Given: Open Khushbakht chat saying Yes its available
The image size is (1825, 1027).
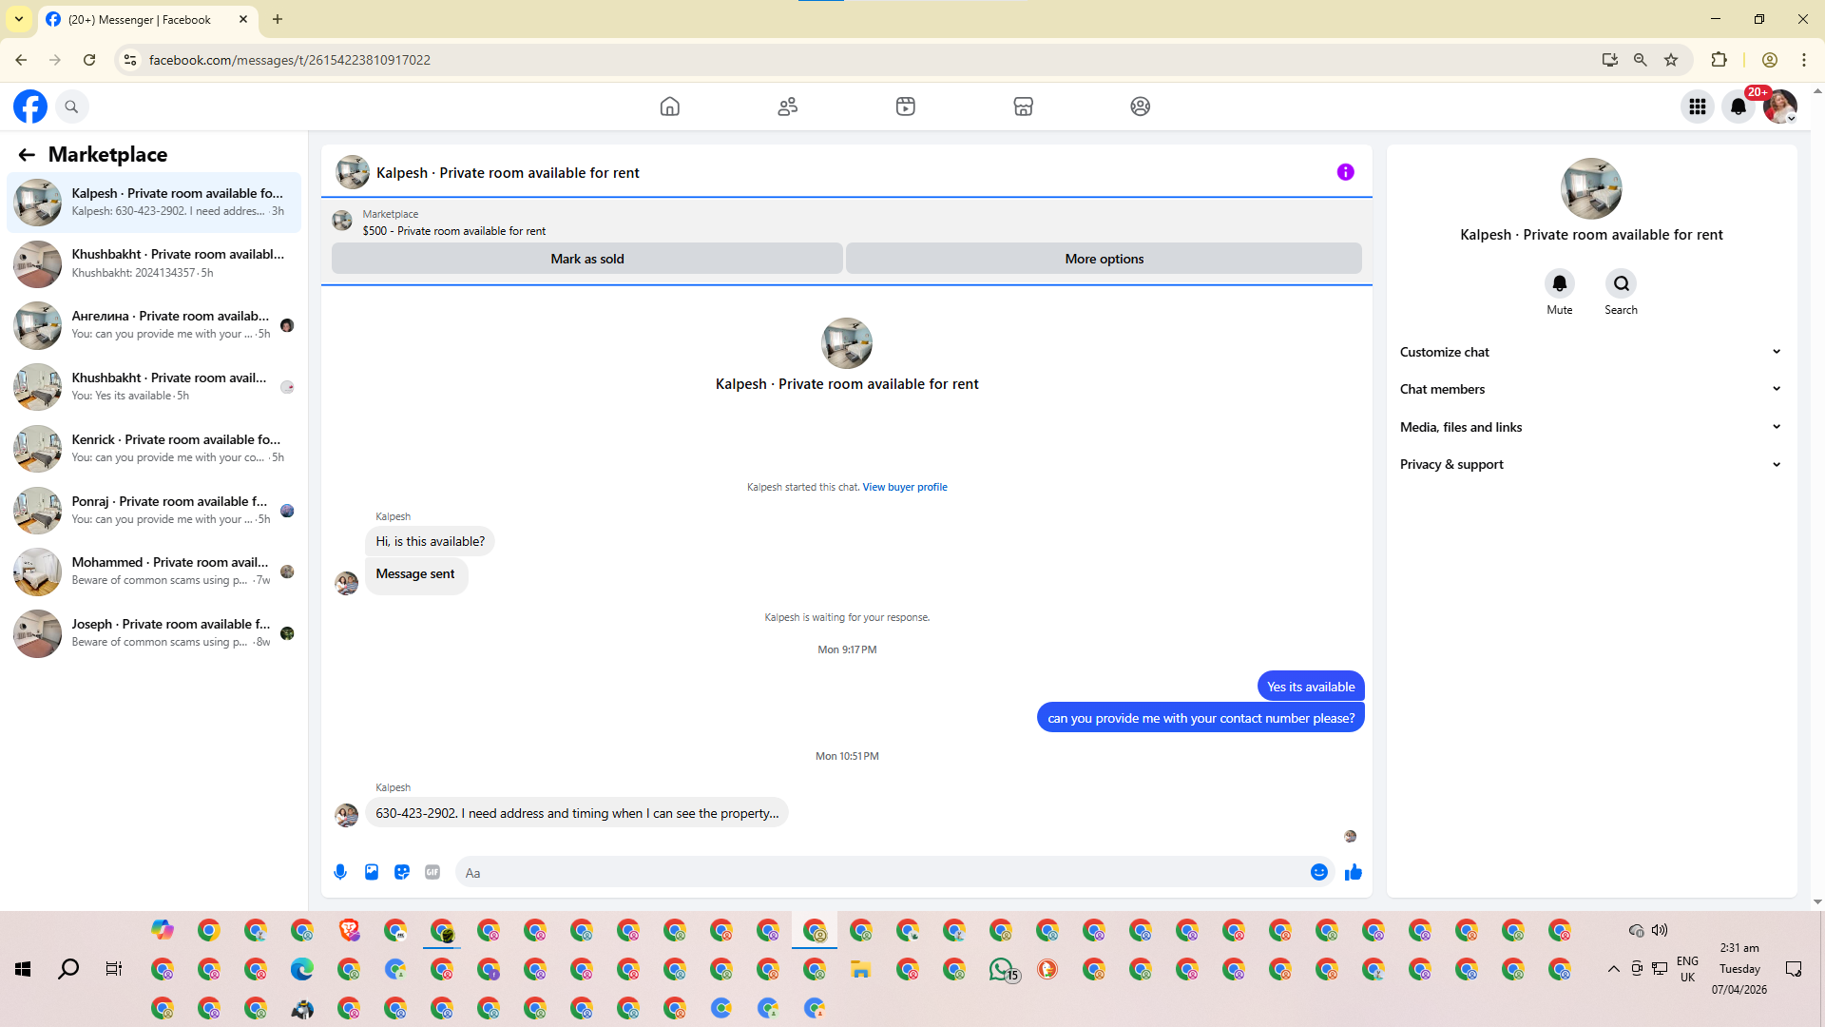Looking at the screenshot, I should tap(154, 387).
